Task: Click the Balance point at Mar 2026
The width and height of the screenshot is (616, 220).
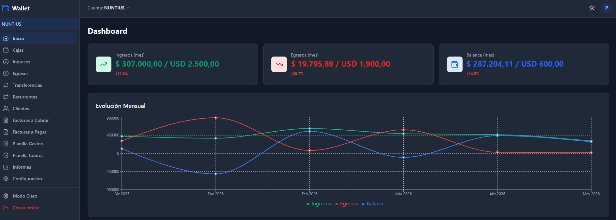Action: point(403,158)
